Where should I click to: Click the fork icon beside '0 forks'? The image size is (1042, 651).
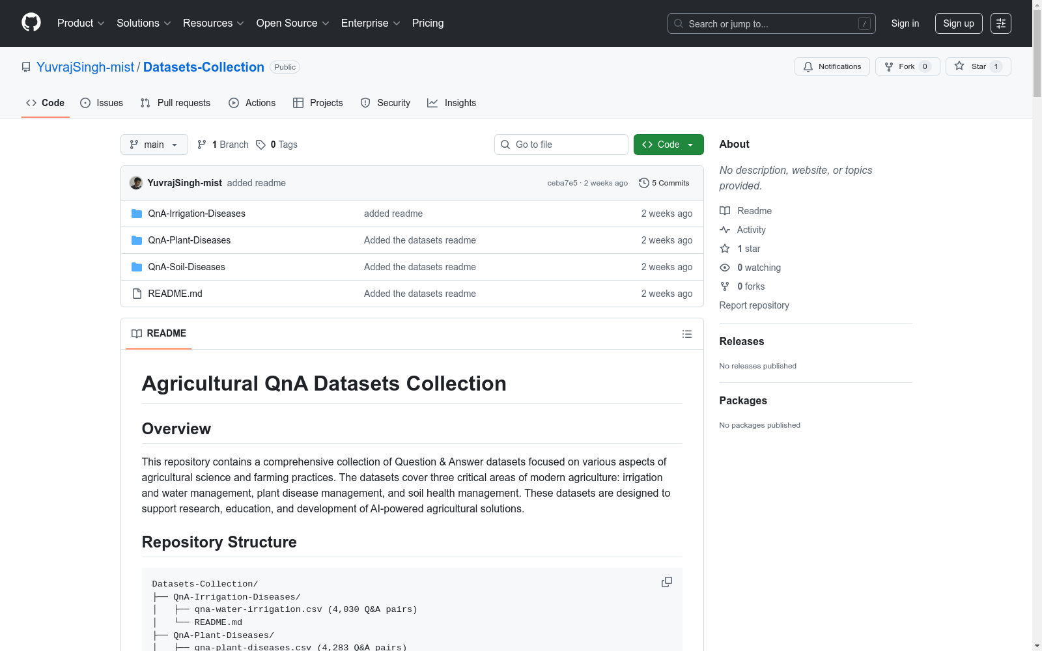pos(725,286)
